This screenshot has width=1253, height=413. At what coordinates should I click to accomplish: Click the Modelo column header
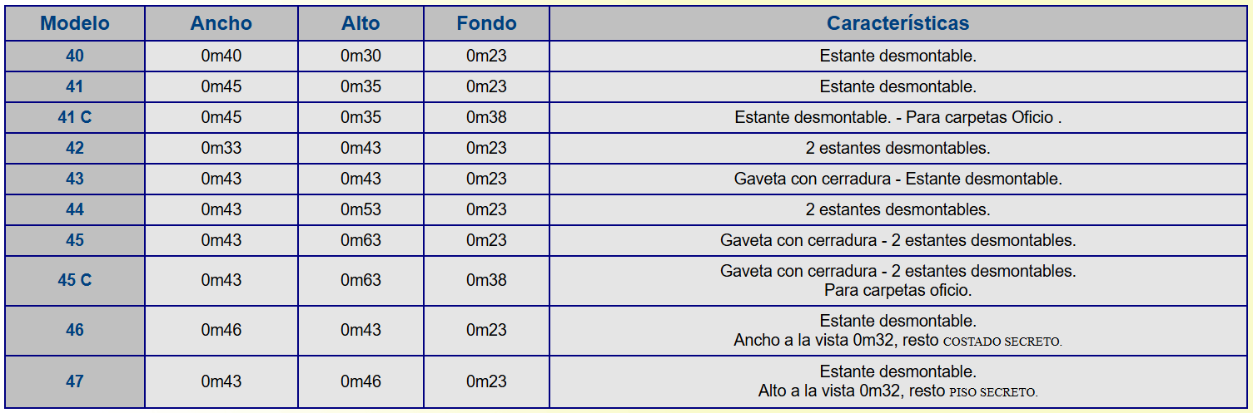point(75,23)
